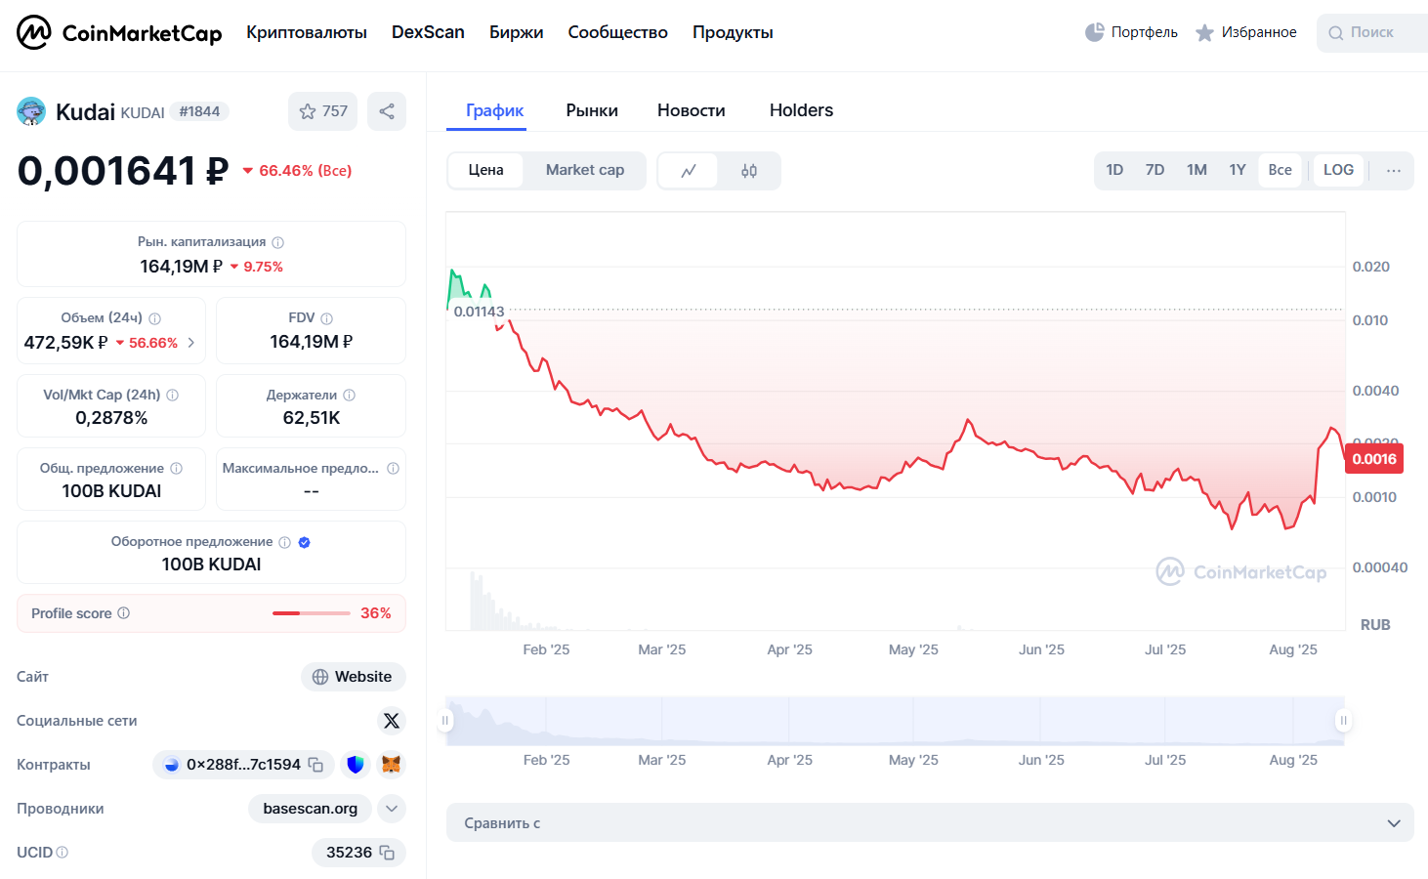
Task: Select the candlestick chart type icon
Action: pyautogui.click(x=749, y=171)
